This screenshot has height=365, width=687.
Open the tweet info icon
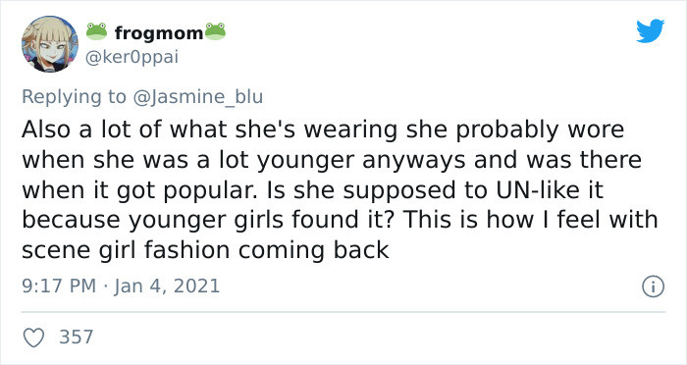pos(654,287)
